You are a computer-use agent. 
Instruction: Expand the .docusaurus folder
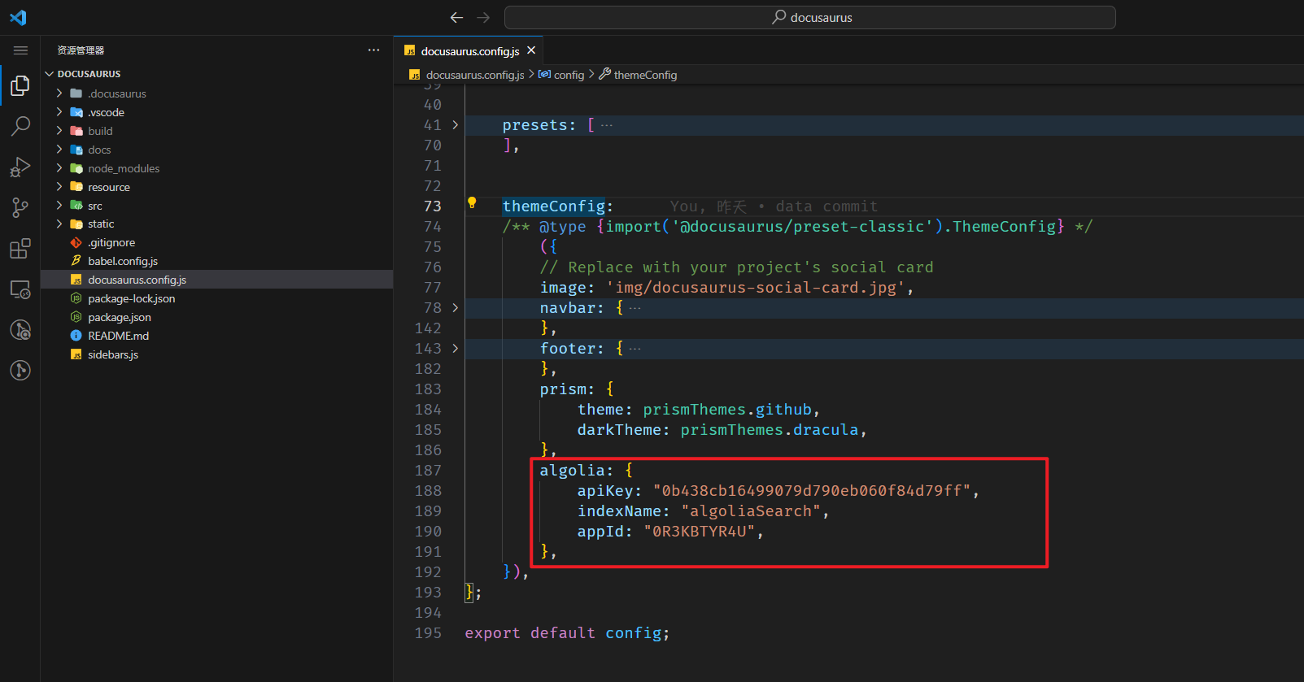[x=59, y=93]
